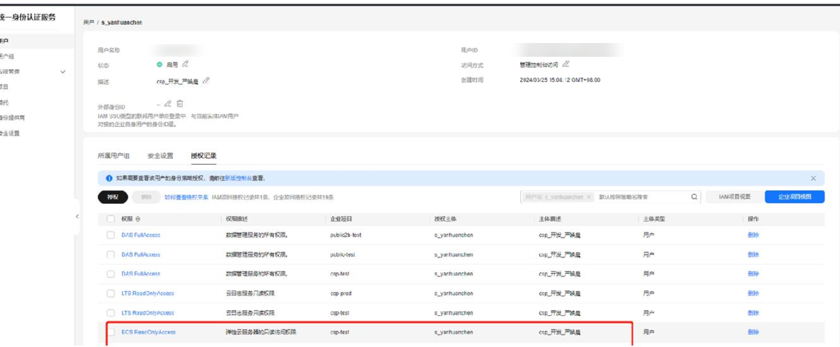Expand the sidebar menu item with chevron arrow

63,72
